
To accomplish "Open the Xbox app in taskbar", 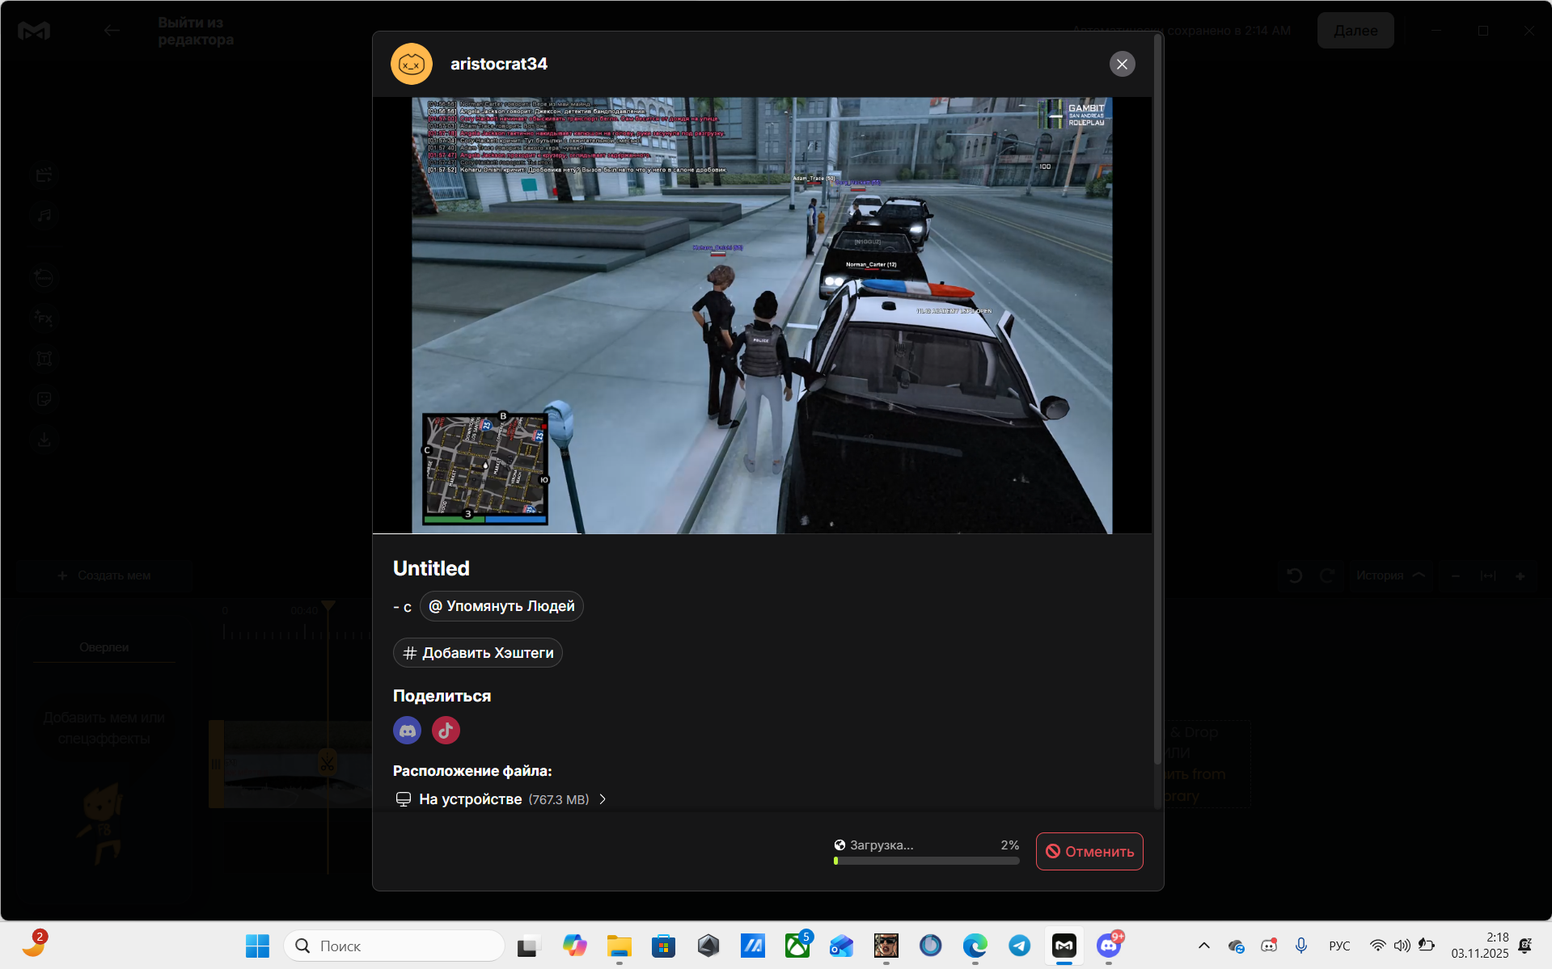I will [797, 946].
